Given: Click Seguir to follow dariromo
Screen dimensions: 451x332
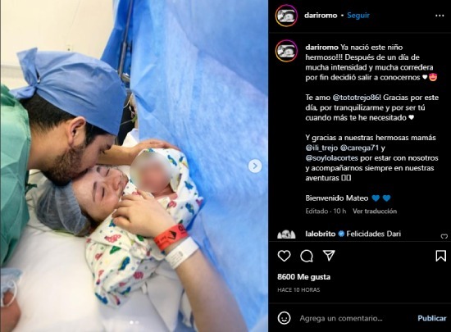Looking at the screenshot, I should 358,16.
